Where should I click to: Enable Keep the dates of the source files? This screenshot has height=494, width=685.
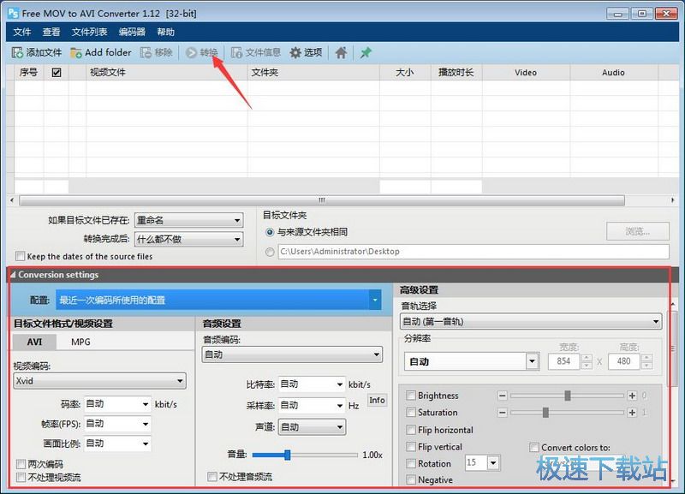[19, 256]
